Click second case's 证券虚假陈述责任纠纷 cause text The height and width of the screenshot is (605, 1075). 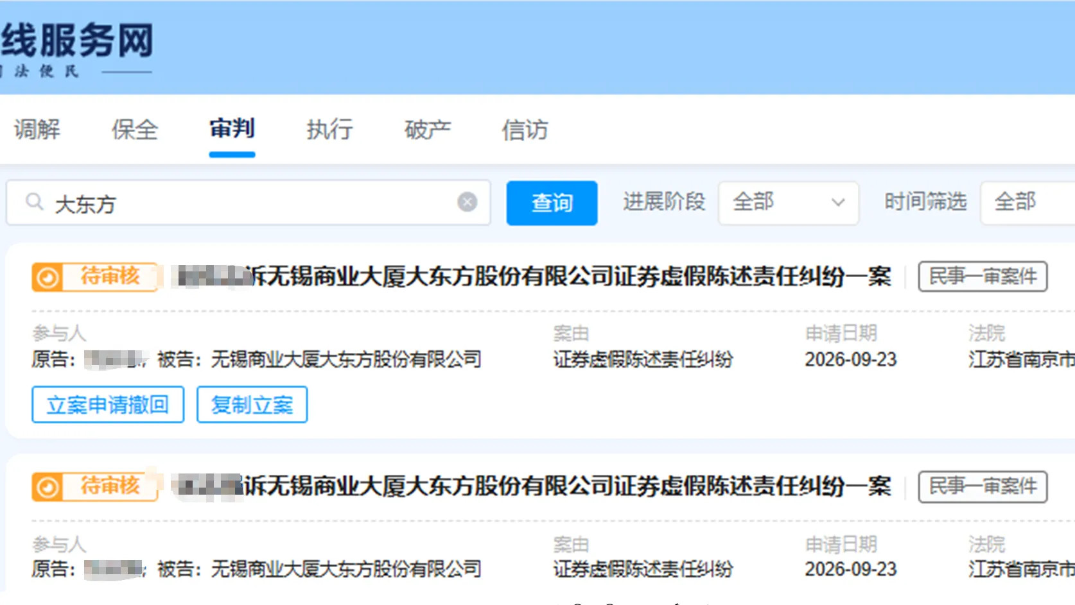[x=643, y=569]
